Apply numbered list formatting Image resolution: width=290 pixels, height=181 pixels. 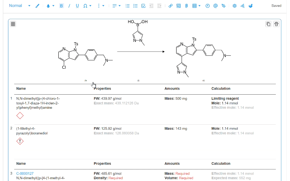coord(128,6)
